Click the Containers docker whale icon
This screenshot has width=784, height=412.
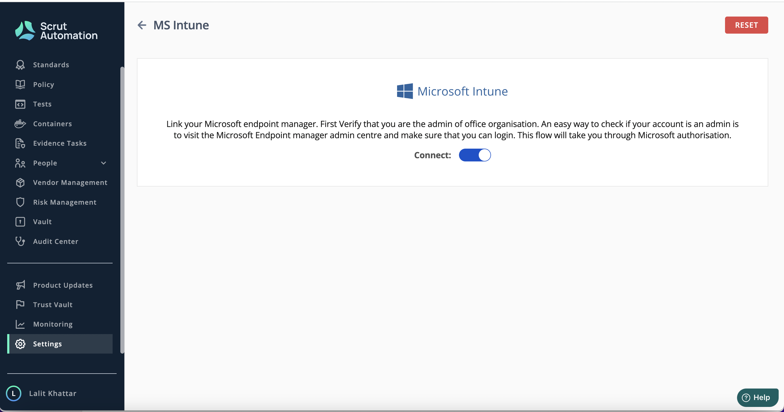pos(20,124)
